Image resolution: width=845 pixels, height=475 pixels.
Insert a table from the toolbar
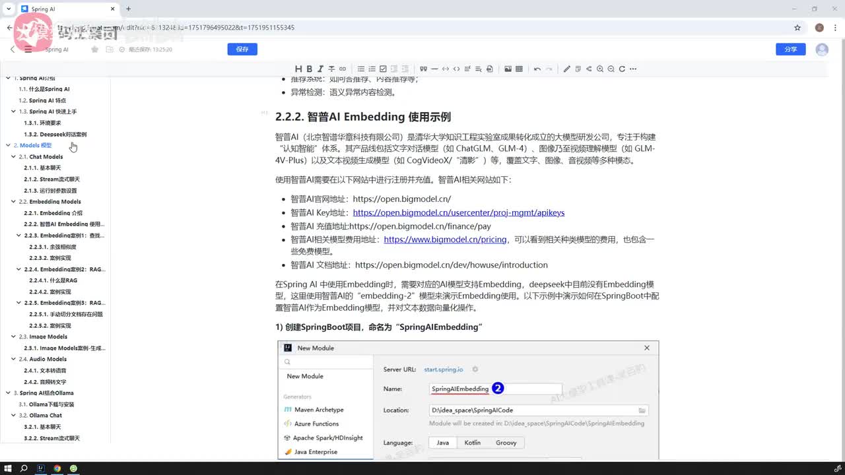coord(519,69)
